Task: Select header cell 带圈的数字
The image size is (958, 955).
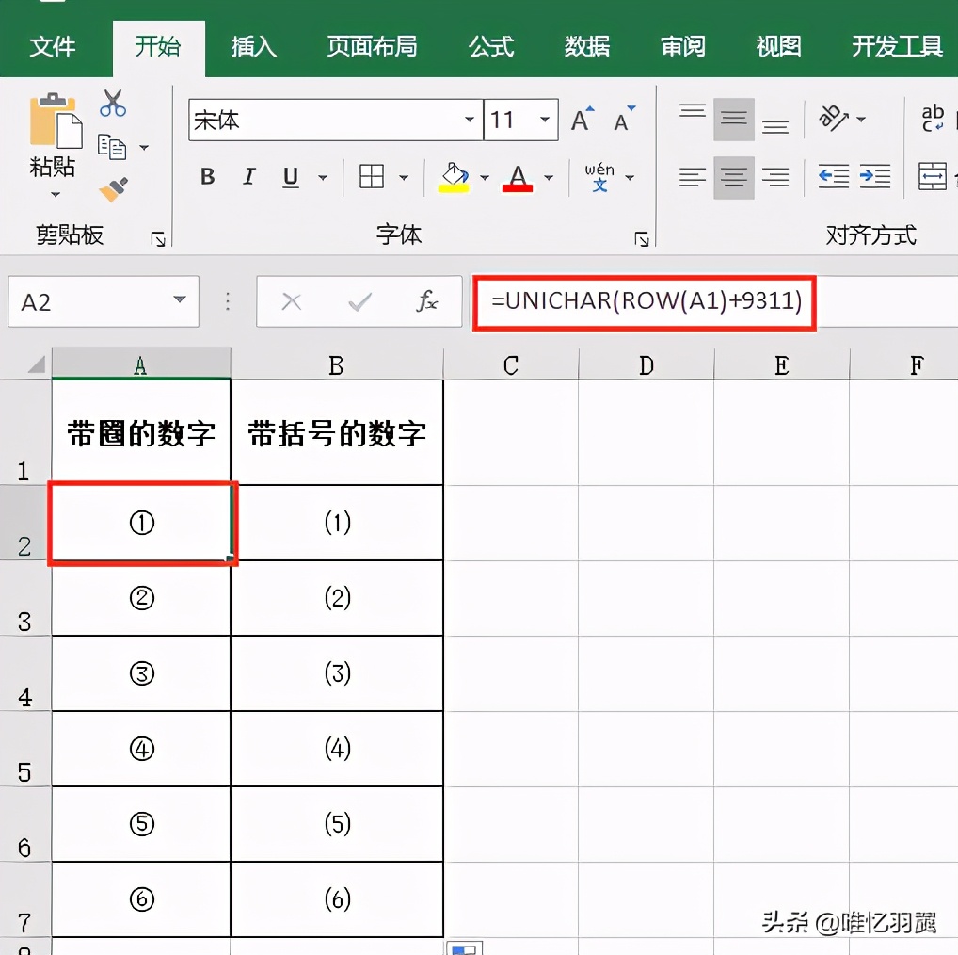Action: (x=141, y=433)
